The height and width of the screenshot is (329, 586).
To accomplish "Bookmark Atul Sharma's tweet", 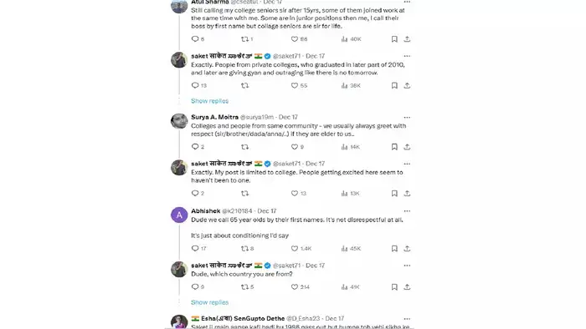I will (x=394, y=39).
